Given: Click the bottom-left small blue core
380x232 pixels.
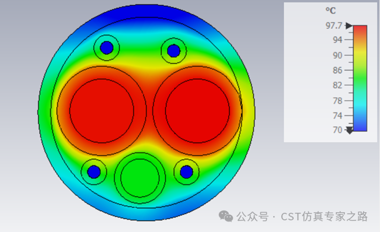Looking at the screenshot, I should pyautogui.click(x=94, y=172).
